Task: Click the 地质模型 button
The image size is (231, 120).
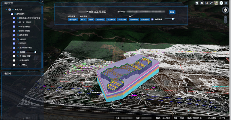Action: coord(100,20)
